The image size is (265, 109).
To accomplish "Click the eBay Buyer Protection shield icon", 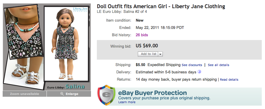I will tap(106, 95).
